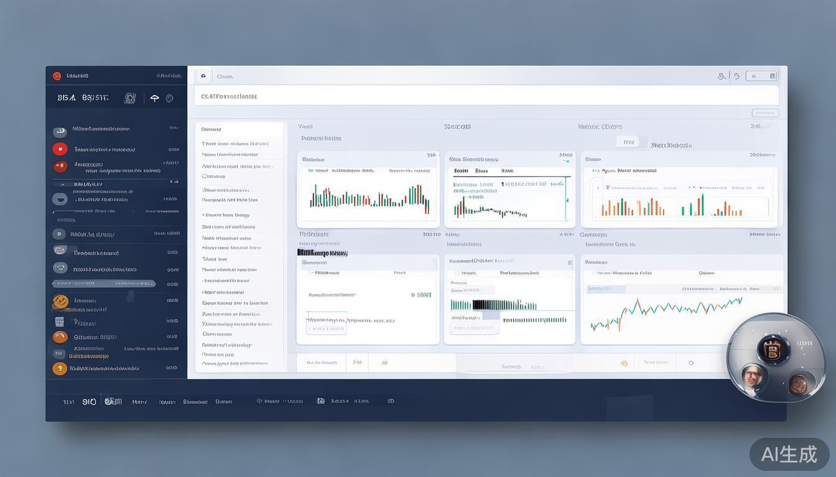Tick the checkbox in bottom-middle chart panel

[x=458, y=273]
